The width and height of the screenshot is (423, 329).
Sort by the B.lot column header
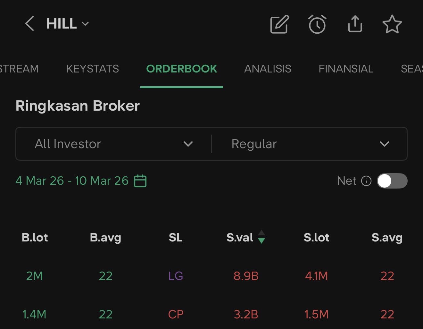(x=35, y=238)
